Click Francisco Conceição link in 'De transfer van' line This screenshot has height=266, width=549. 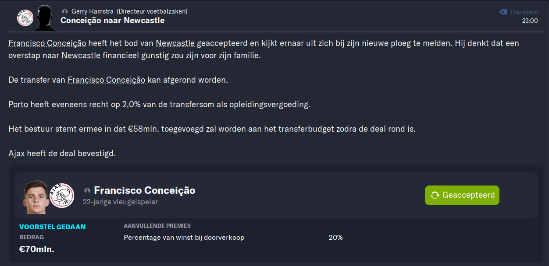pos(107,80)
